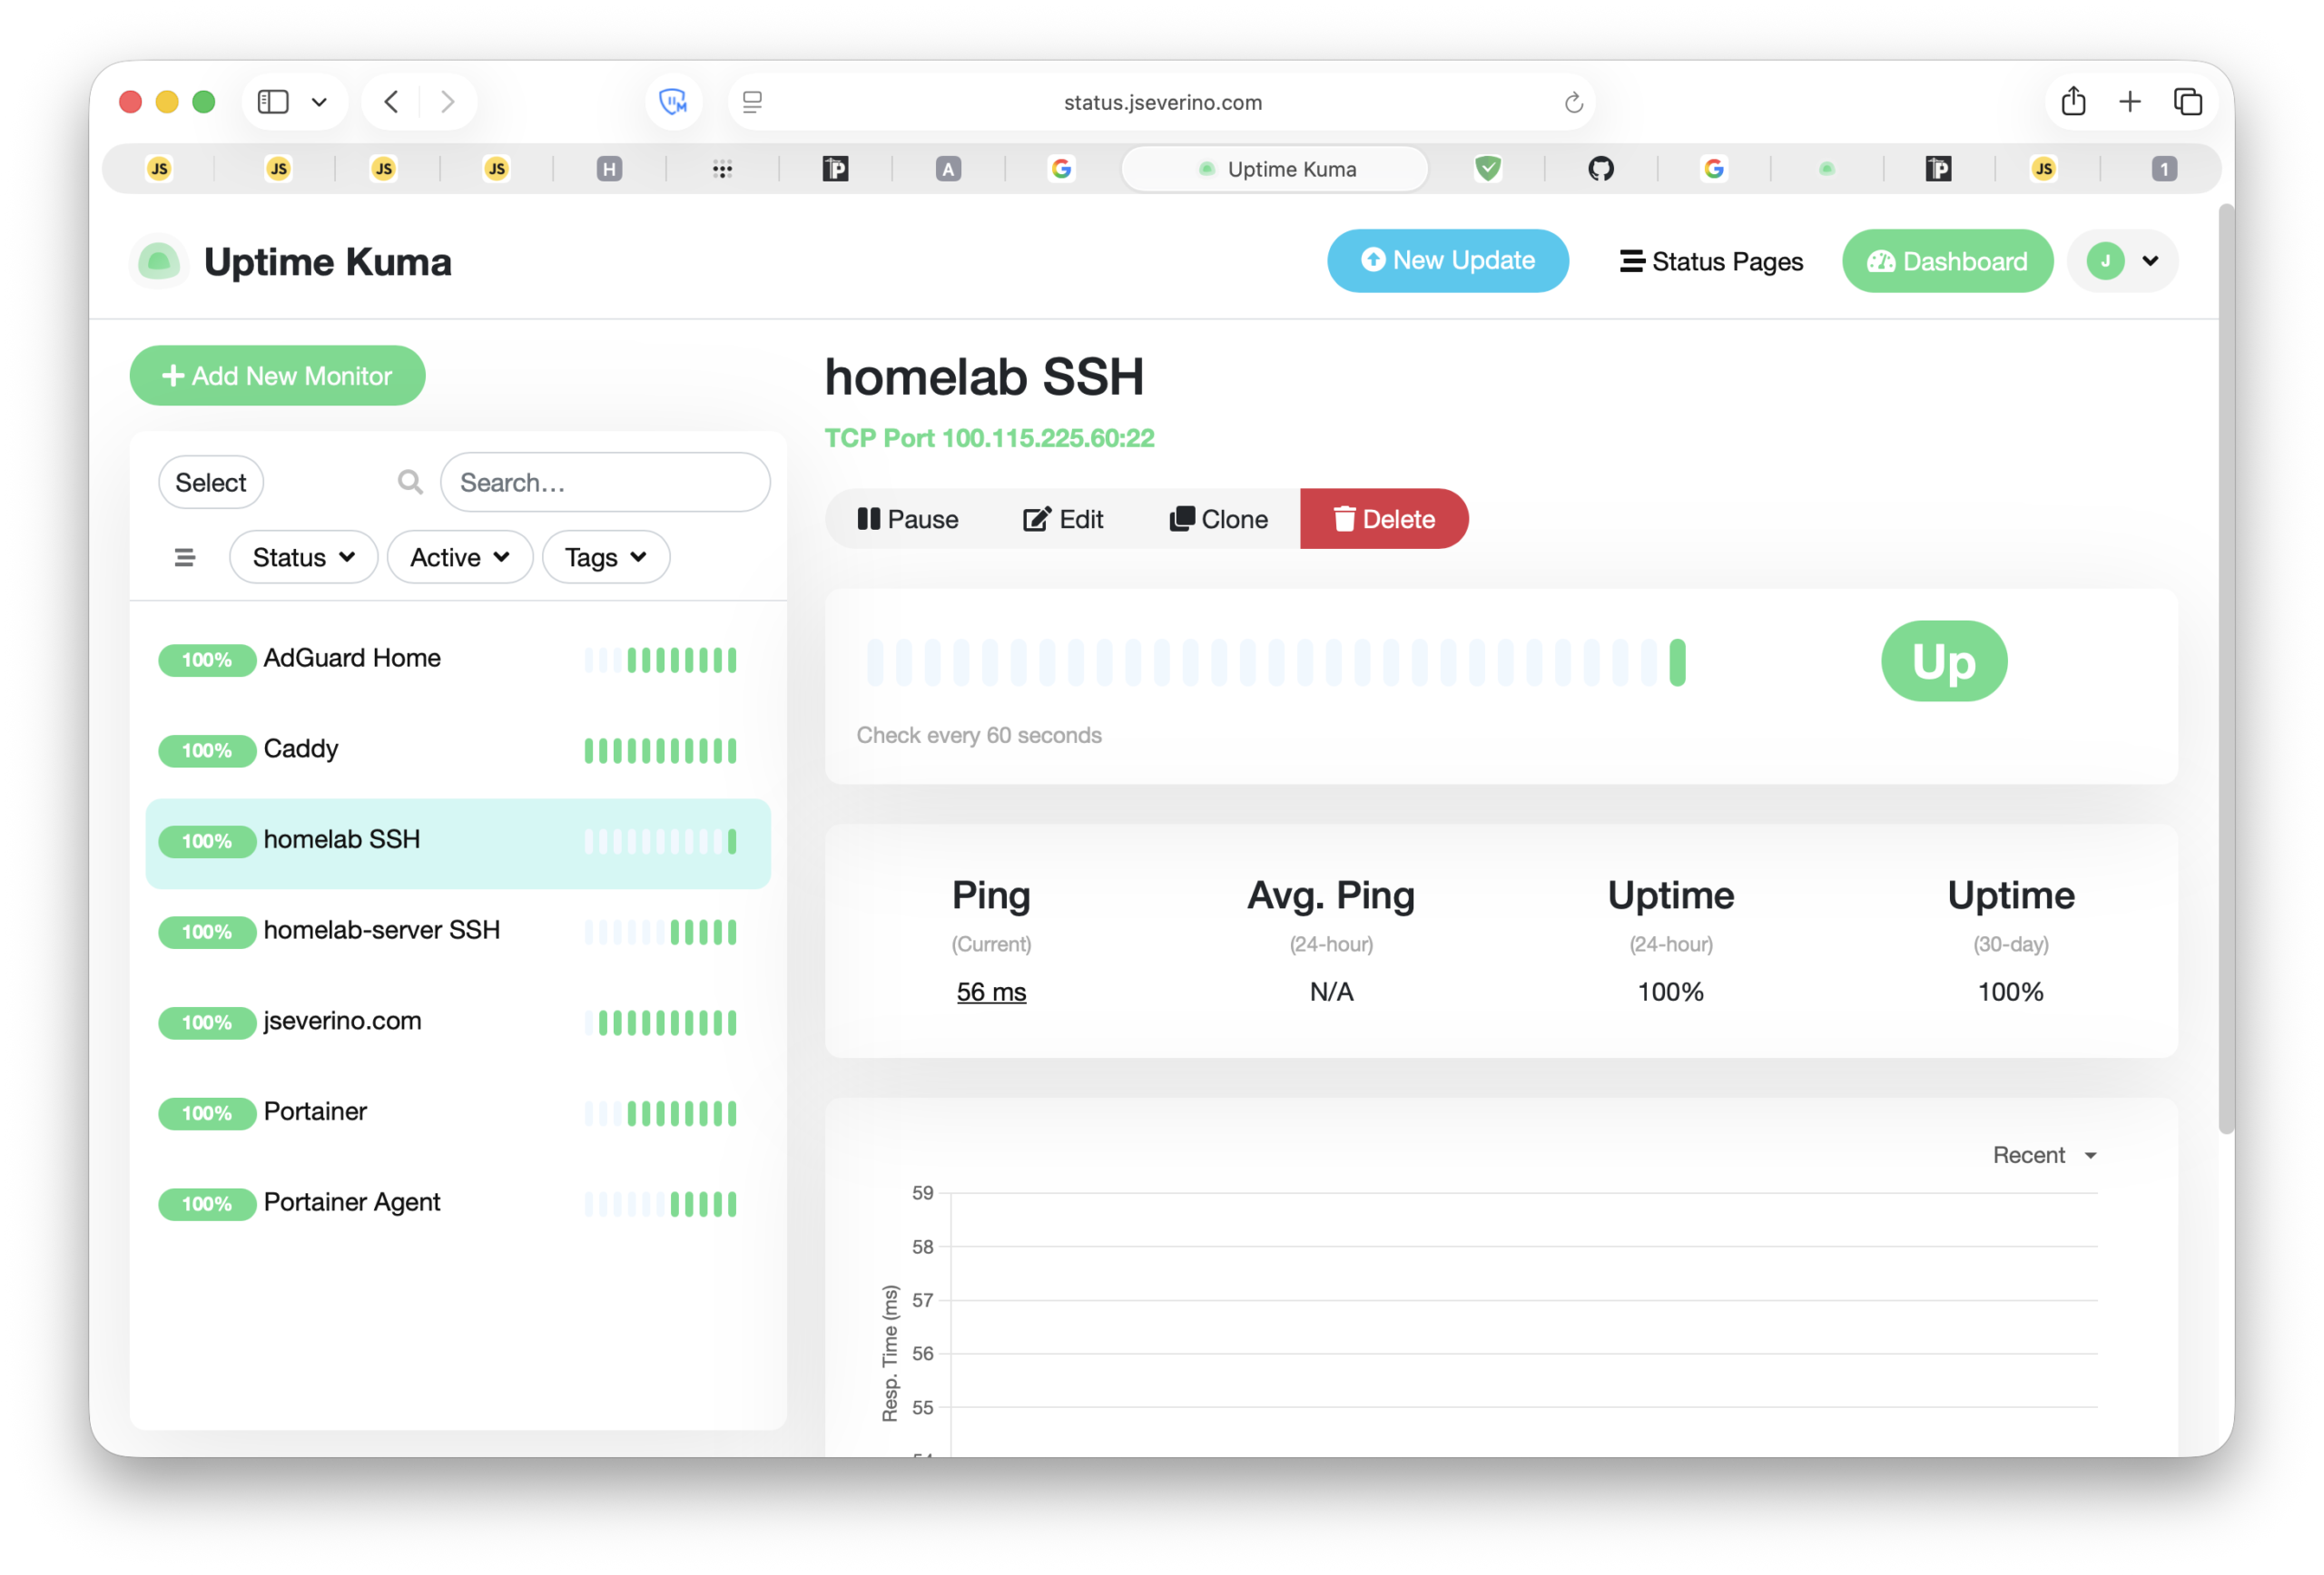The height and width of the screenshot is (1575, 2324).
Task: Reload the page with the refresh icon
Action: [1573, 102]
